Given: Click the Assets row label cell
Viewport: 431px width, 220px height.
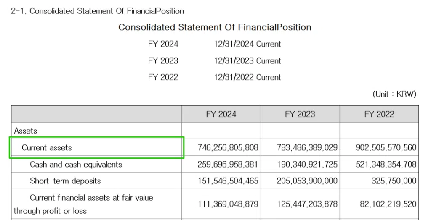Looking at the screenshot, I should [26, 131].
